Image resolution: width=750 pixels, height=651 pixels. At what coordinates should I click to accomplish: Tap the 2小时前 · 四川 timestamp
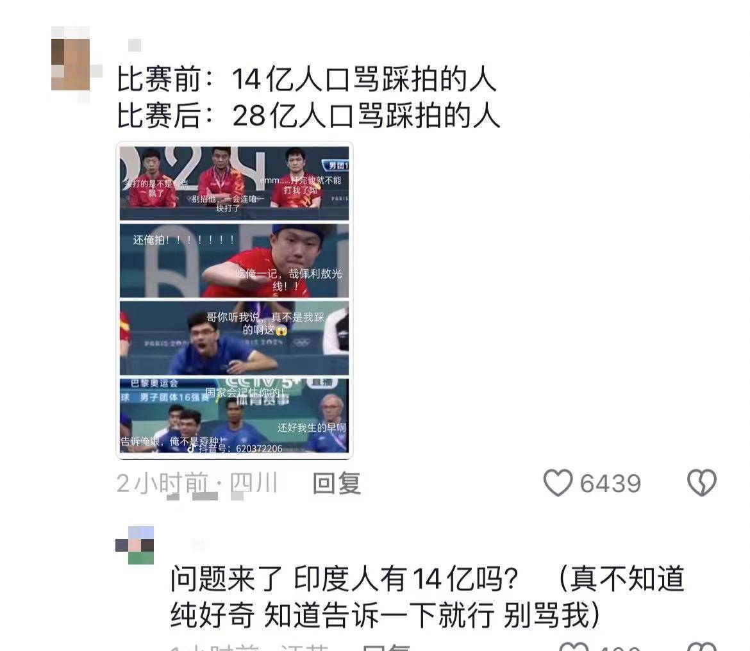tap(197, 483)
